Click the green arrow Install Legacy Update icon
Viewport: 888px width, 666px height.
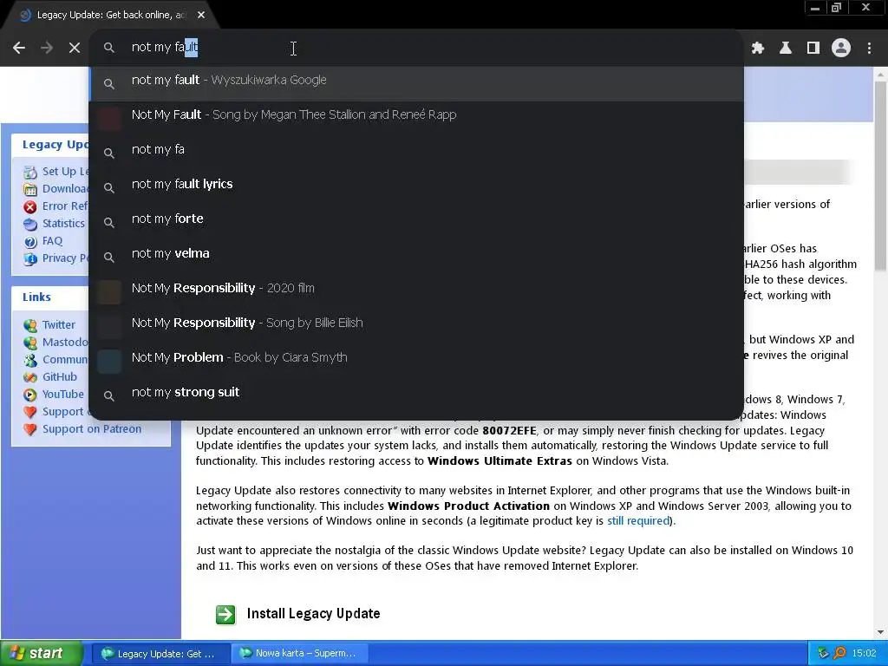point(225,615)
